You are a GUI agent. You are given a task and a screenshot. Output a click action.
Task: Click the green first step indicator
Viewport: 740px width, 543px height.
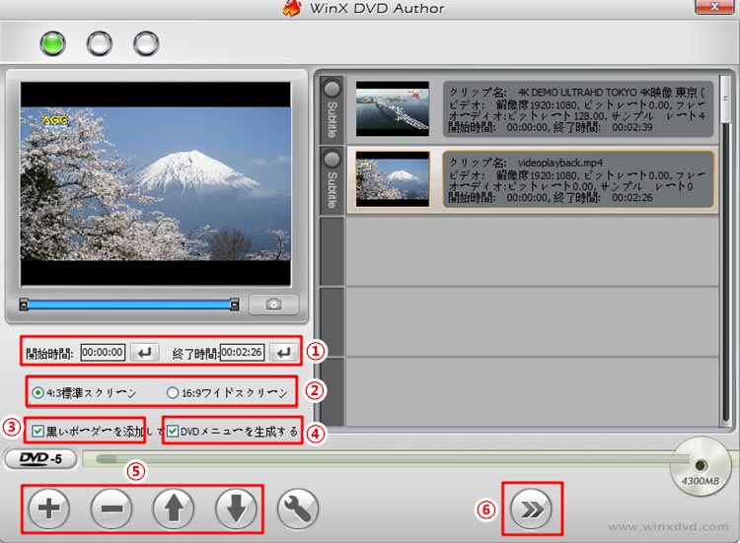(x=52, y=43)
